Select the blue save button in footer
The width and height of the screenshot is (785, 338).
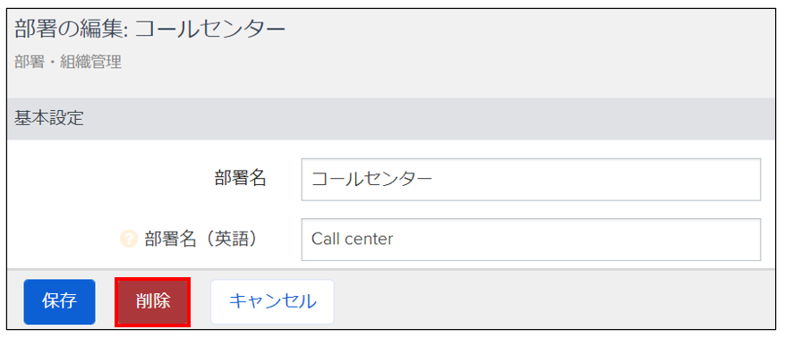(x=60, y=301)
